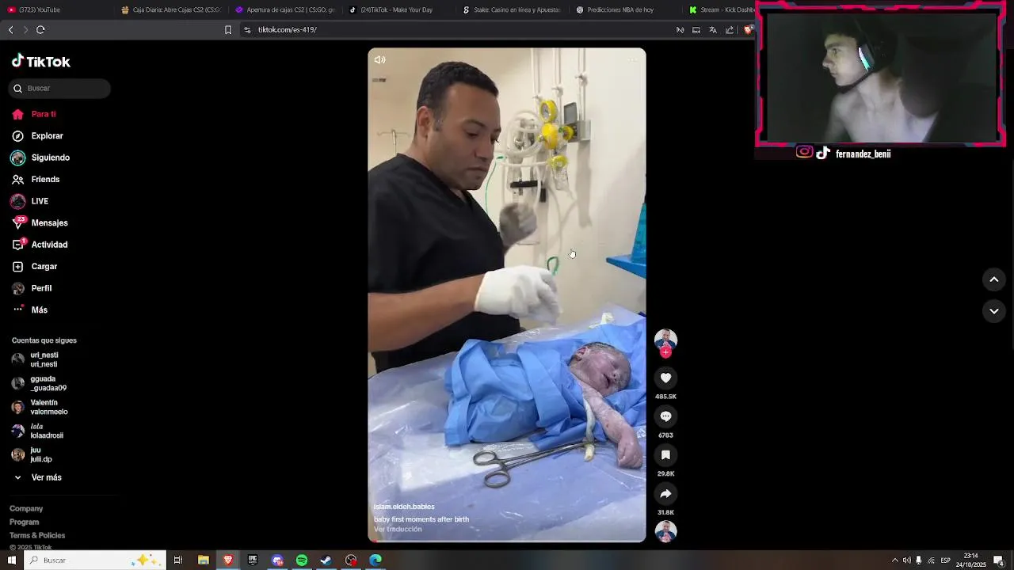Open creator avatar beside the video

point(665,340)
